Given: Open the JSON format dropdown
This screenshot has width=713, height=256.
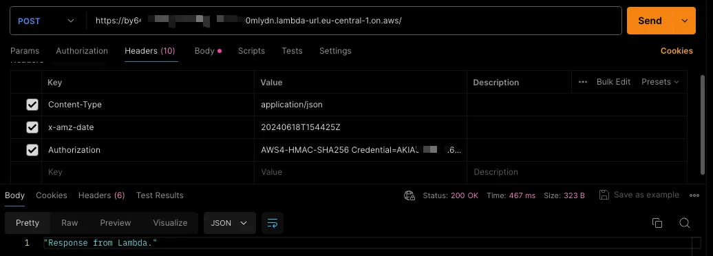Looking at the screenshot, I should click(x=230, y=223).
